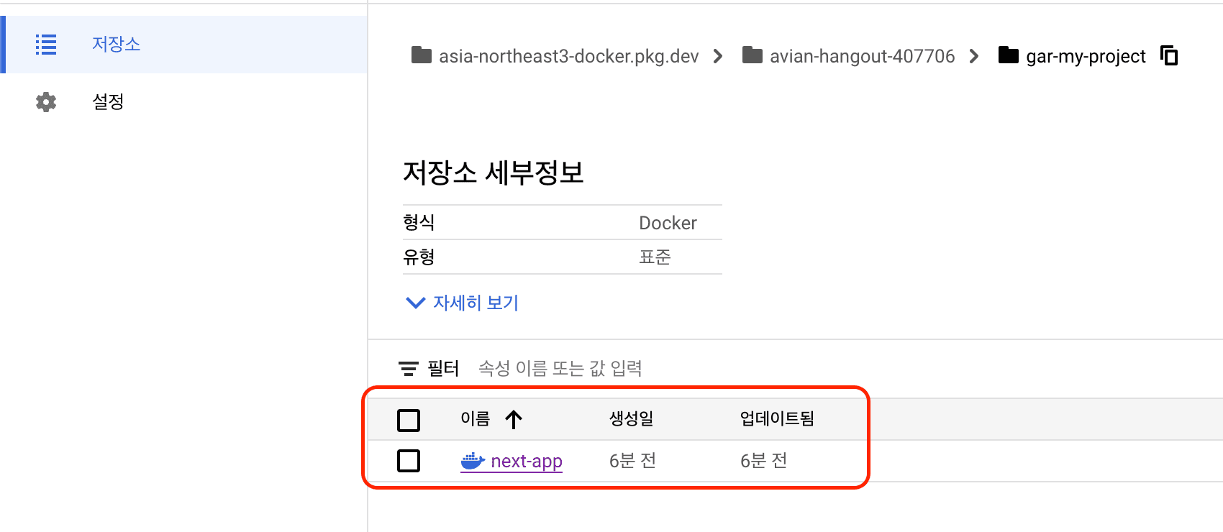Navigate to avian-hangout-407706 breadcrumb
The width and height of the screenshot is (1223, 532).
862,56
